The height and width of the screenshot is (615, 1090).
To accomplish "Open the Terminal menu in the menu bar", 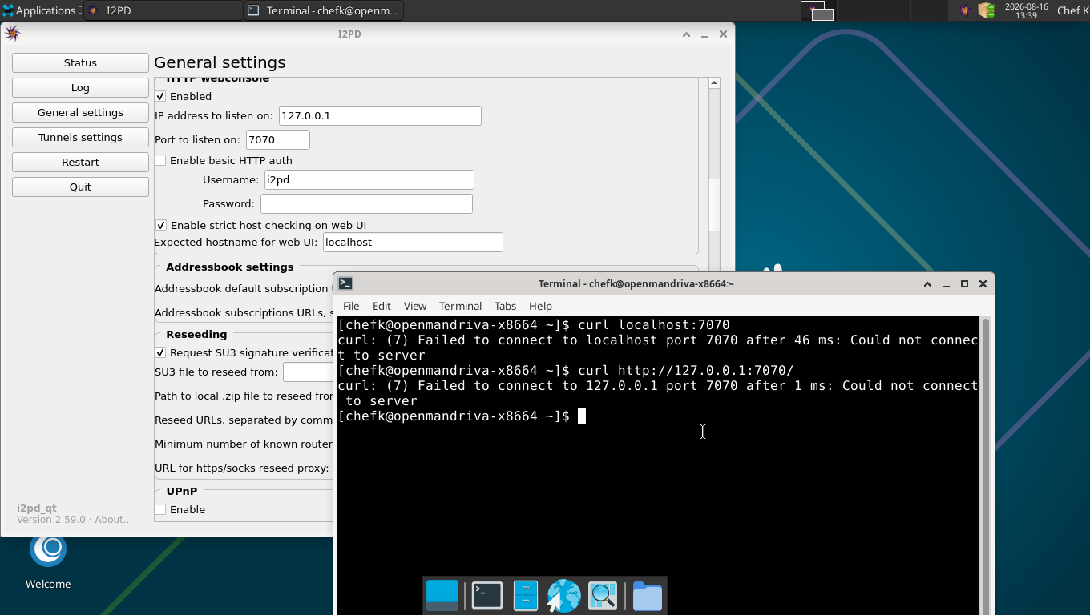I will pyautogui.click(x=460, y=306).
